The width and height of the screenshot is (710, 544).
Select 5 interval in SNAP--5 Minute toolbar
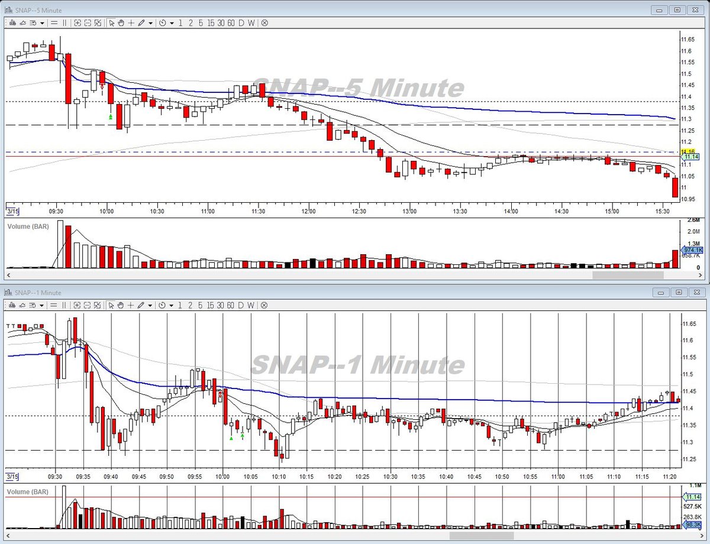coord(201,23)
